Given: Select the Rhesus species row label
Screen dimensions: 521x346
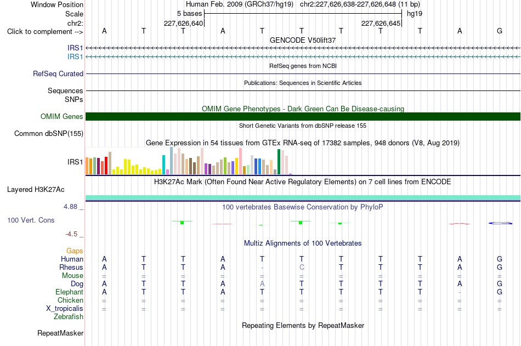Looking at the screenshot, I should pyautogui.click(x=71, y=267).
